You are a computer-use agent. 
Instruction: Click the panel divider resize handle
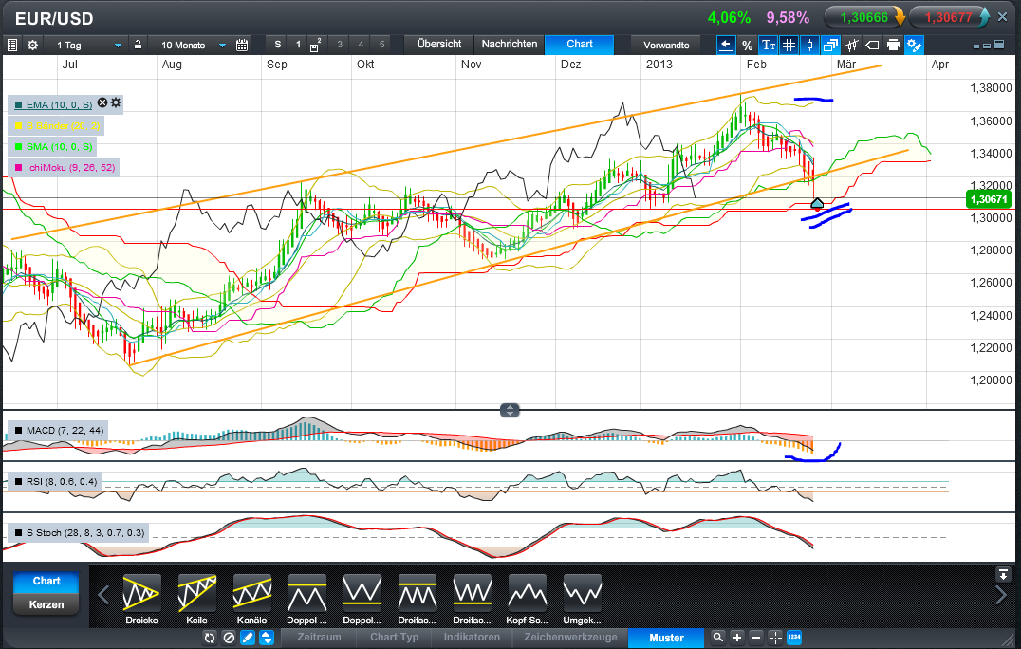click(x=510, y=410)
